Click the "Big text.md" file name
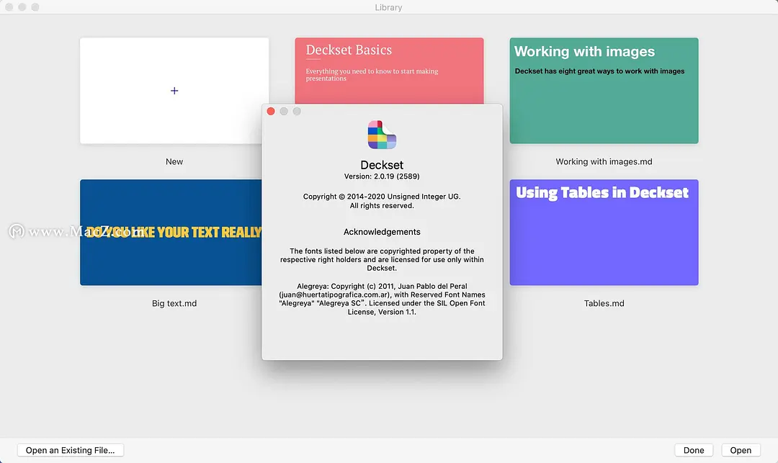Image resolution: width=778 pixels, height=463 pixels. click(x=174, y=303)
